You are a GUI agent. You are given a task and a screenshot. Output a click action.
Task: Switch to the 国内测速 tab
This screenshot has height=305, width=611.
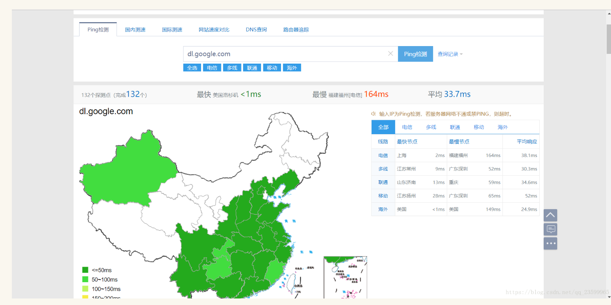pyautogui.click(x=135, y=29)
